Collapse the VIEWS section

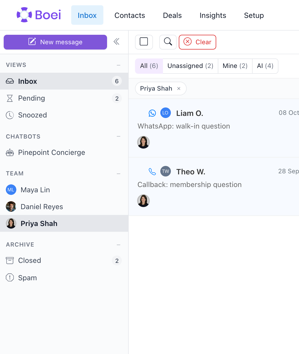[x=119, y=65]
